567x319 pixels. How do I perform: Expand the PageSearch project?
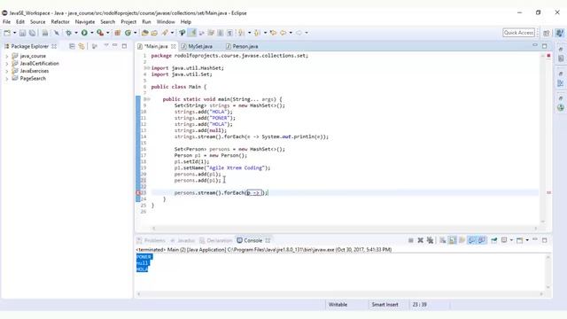(x=6, y=79)
